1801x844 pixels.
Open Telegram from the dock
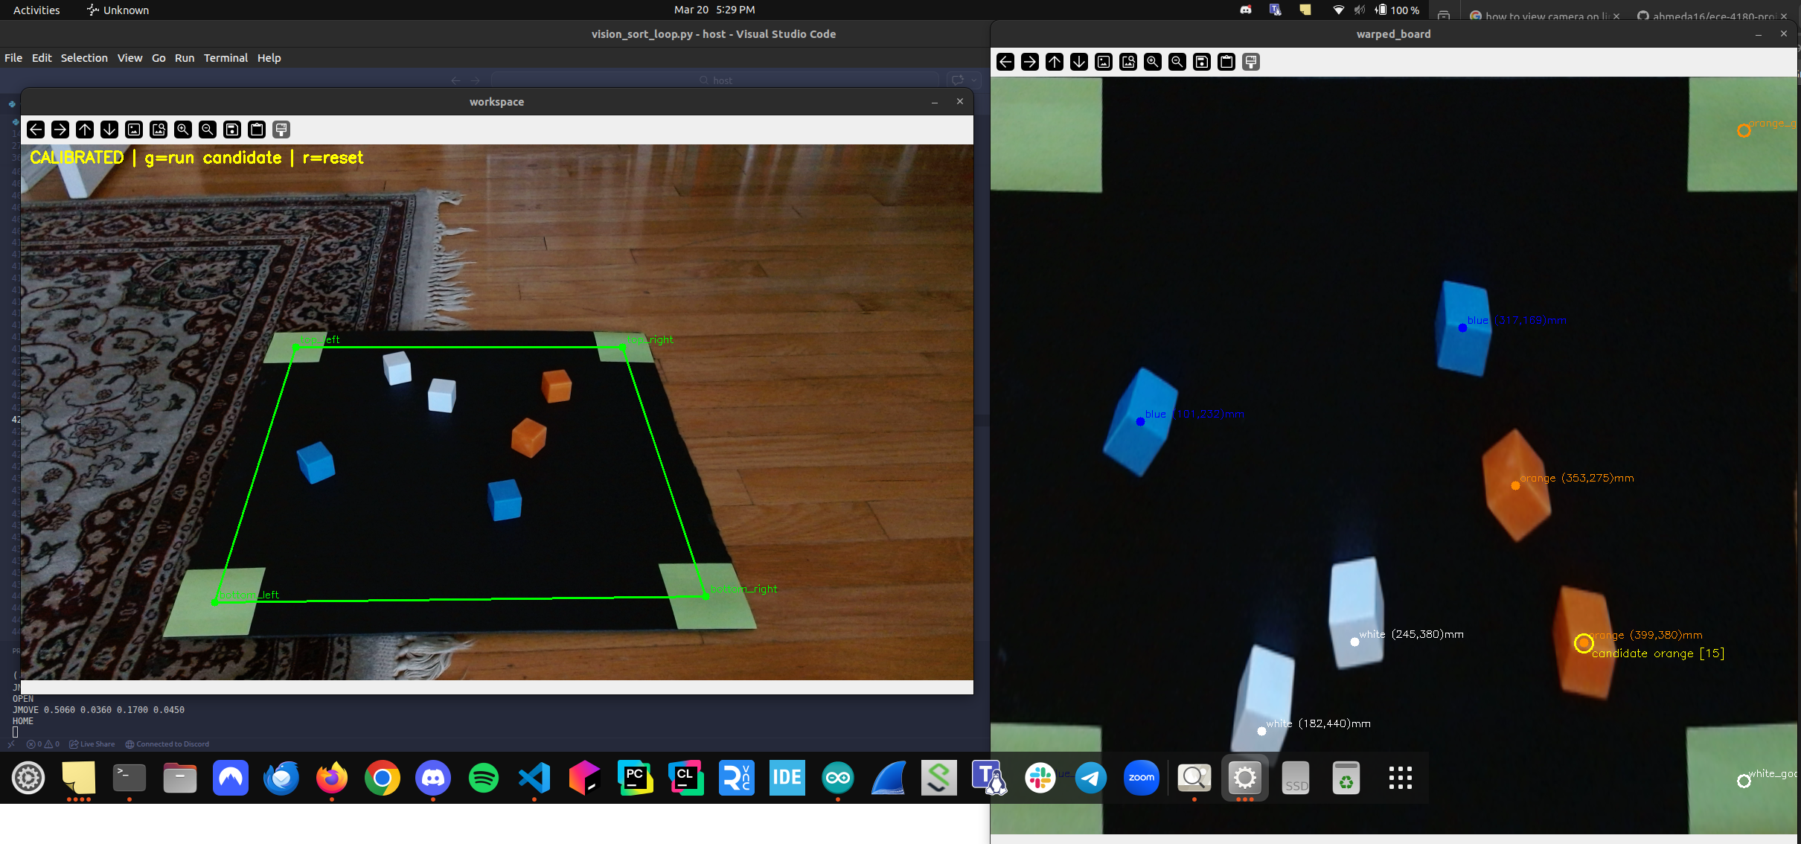[1091, 779]
